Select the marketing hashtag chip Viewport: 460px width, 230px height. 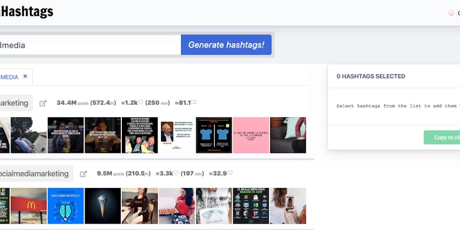[x=16, y=103]
